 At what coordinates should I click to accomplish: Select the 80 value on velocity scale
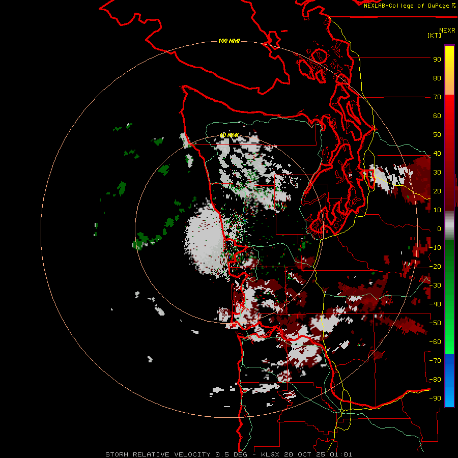click(437, 78)
